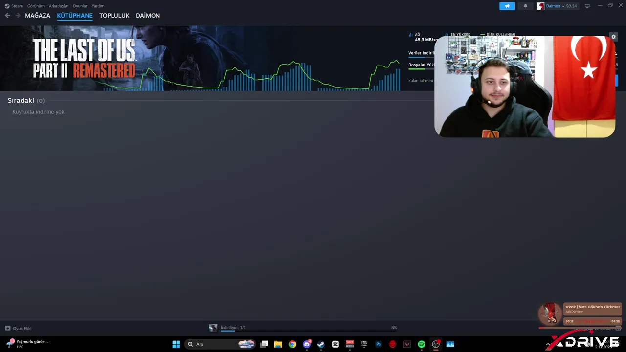The image size is (626, 352).
Task: Open the red circle app on taskbar
Action: coord(393,344)
